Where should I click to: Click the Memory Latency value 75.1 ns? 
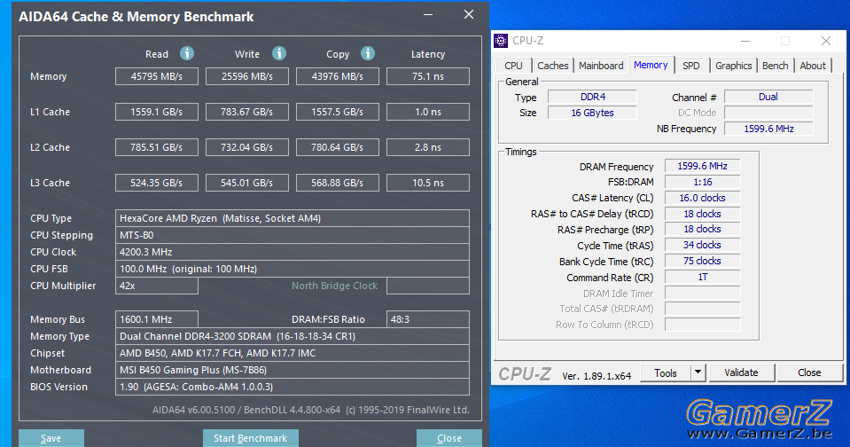click(x=428, y=76)
